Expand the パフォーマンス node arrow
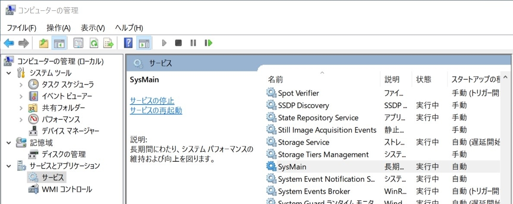 [21, 120]
